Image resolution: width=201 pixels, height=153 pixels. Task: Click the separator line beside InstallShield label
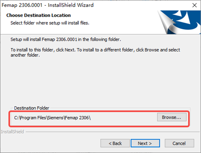tap(111, 132)
